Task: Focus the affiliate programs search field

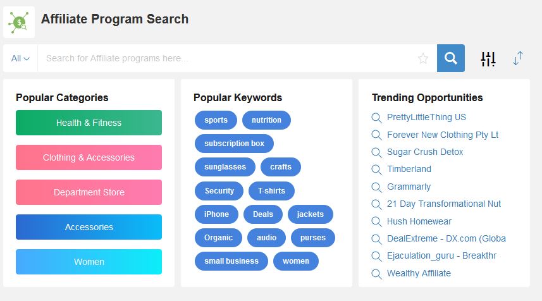Action: click(x=230, y=58)
